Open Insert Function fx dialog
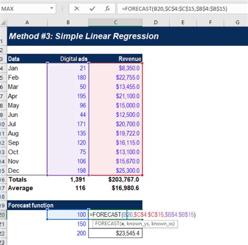This screenshot has height=245, width=248. (x=107, y=8)
